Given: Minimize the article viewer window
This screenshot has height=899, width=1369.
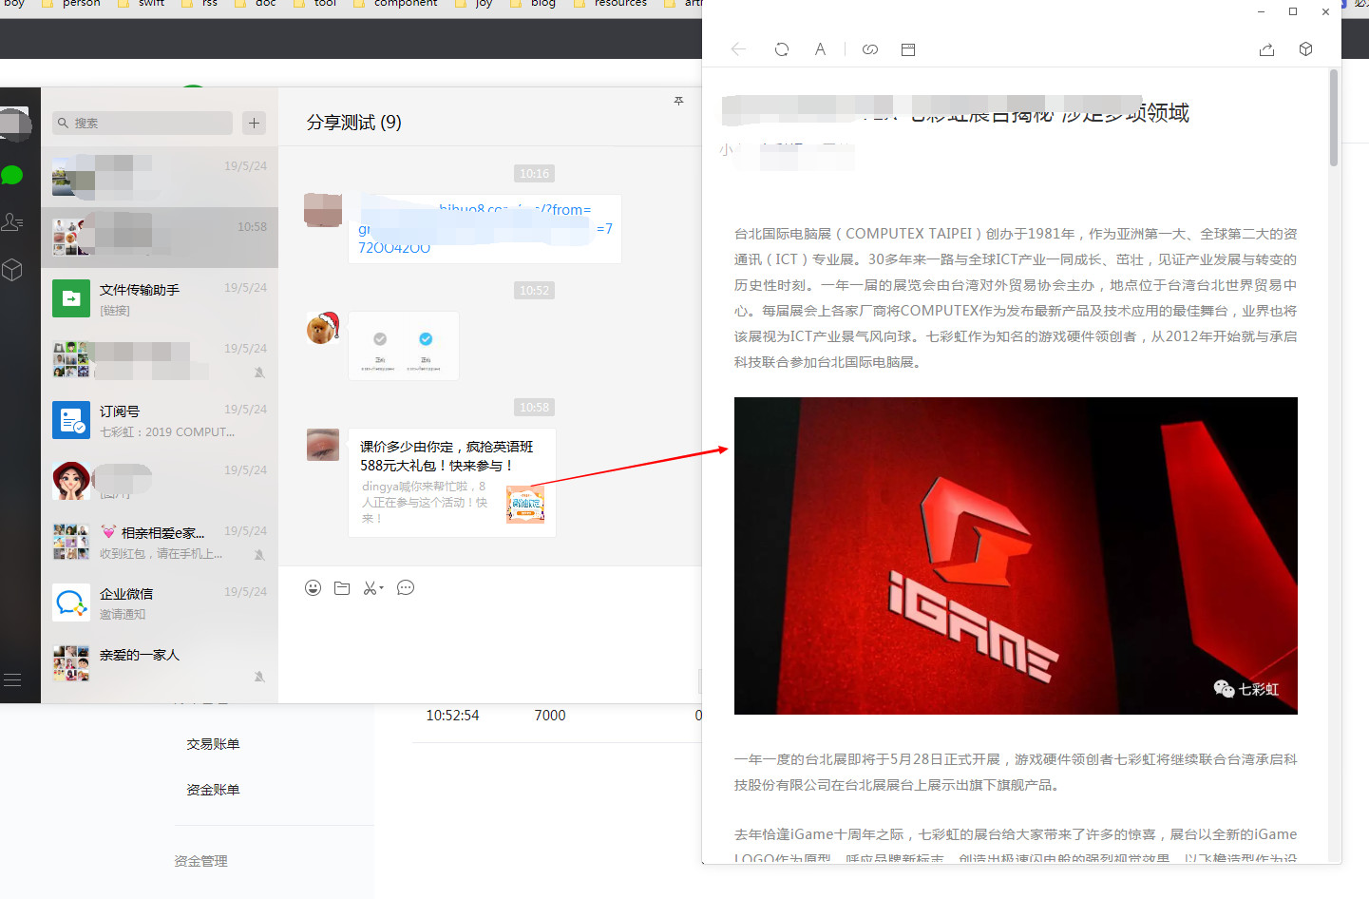Looking at the screenshot, I should 1261,11.
